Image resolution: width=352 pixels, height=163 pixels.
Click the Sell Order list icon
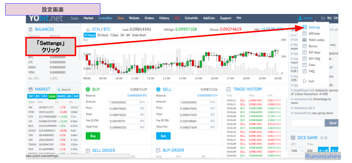tap(88, 150)
